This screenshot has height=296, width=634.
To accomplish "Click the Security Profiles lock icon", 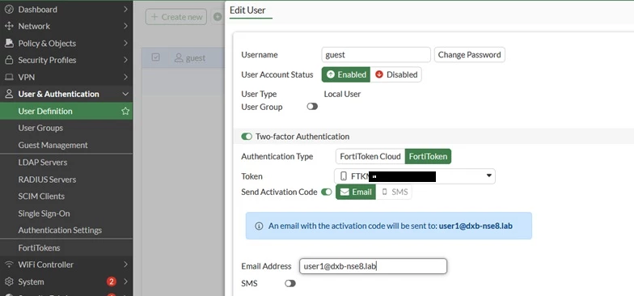I will (x=9, y=60).
